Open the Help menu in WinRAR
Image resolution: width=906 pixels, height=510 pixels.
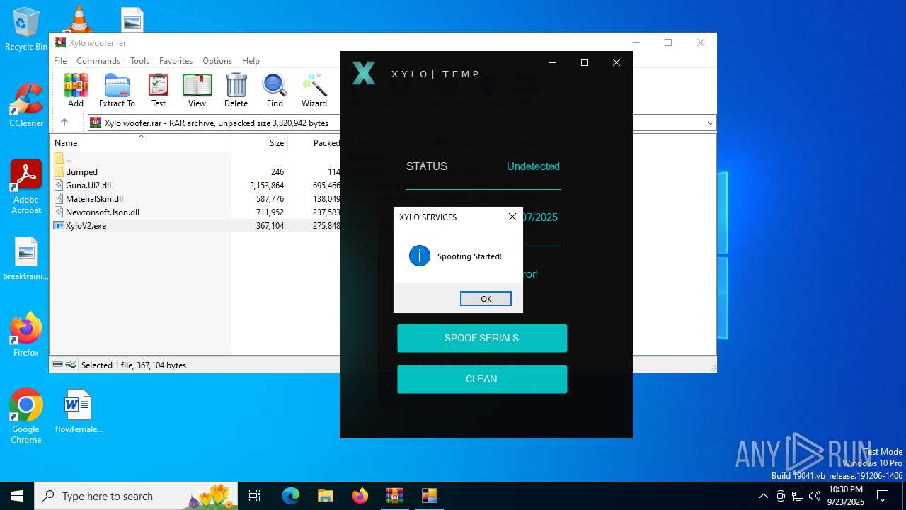point(251,61)
